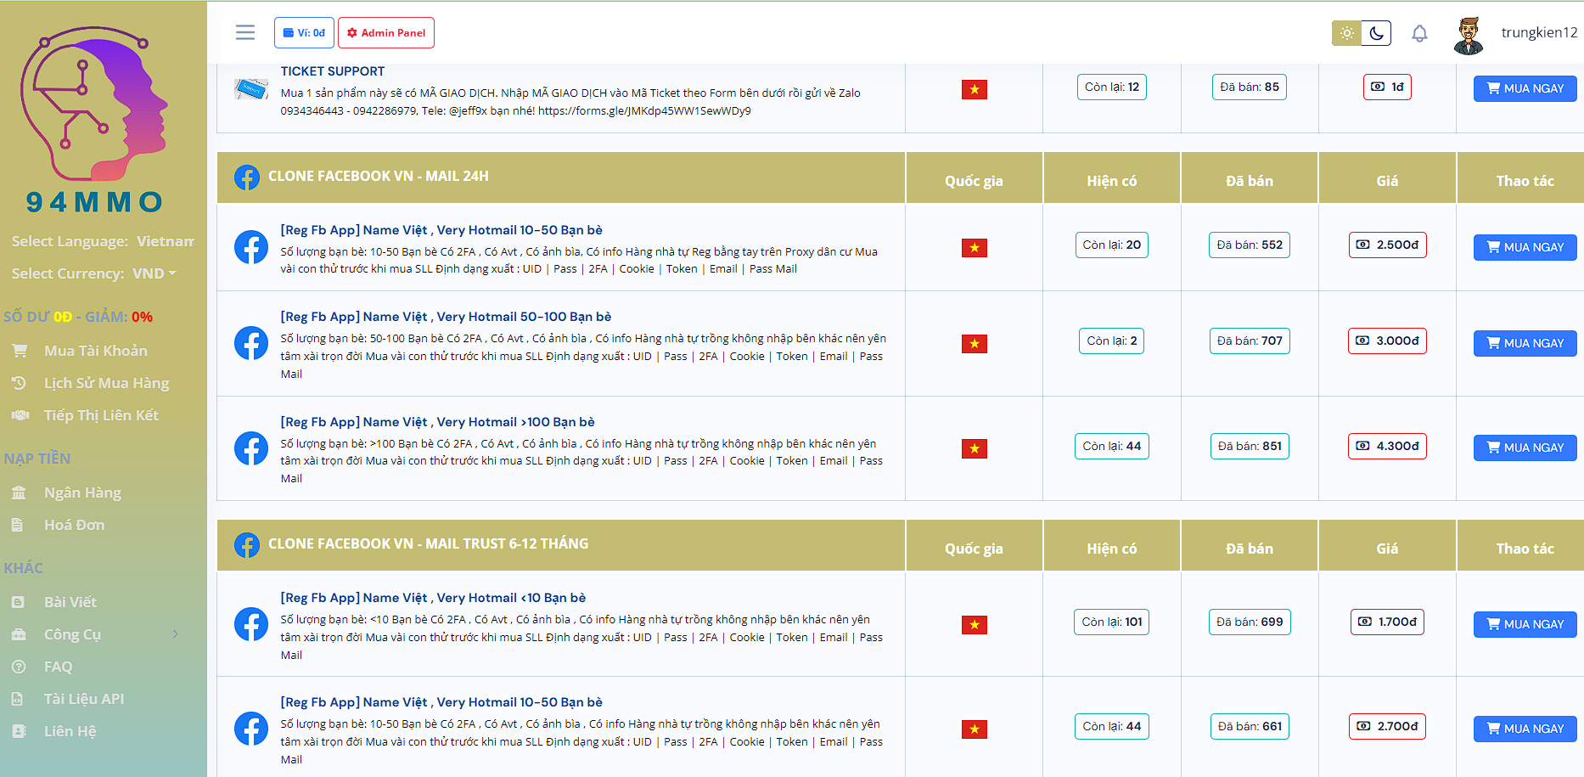Select Ngân Hàng in sidebar
The height and width of the screenshot is (777, 1584).
click(x=83, y=493)
